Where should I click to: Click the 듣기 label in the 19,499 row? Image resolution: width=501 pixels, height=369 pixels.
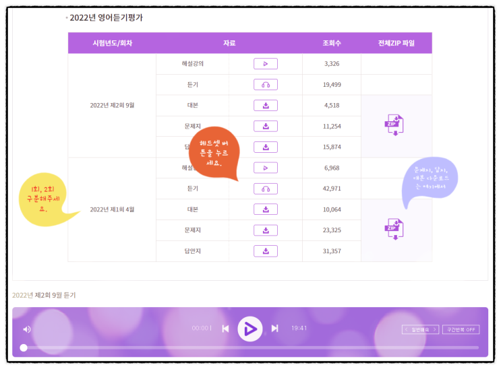192,85
